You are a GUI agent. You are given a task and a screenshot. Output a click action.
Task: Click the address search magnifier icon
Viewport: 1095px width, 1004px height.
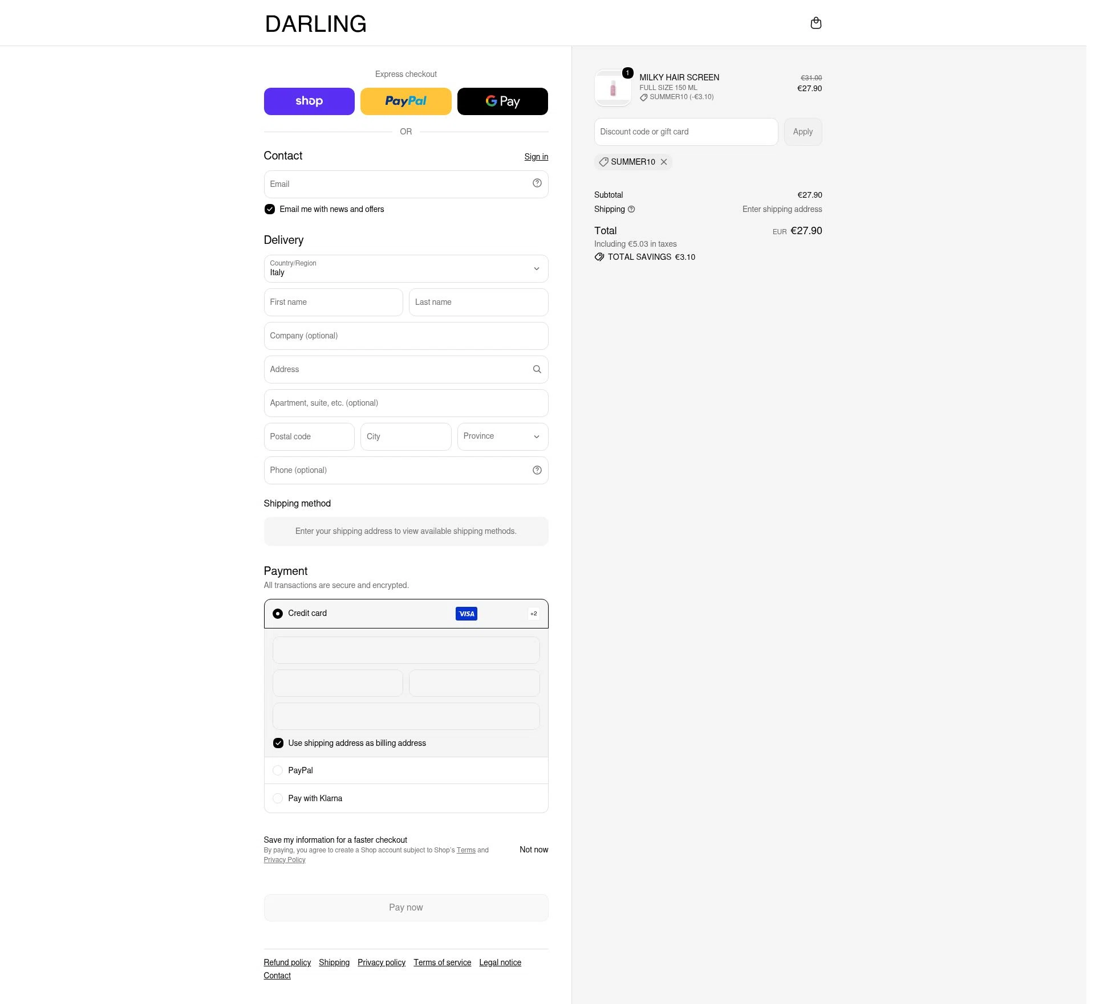click(x=537, y=369)
